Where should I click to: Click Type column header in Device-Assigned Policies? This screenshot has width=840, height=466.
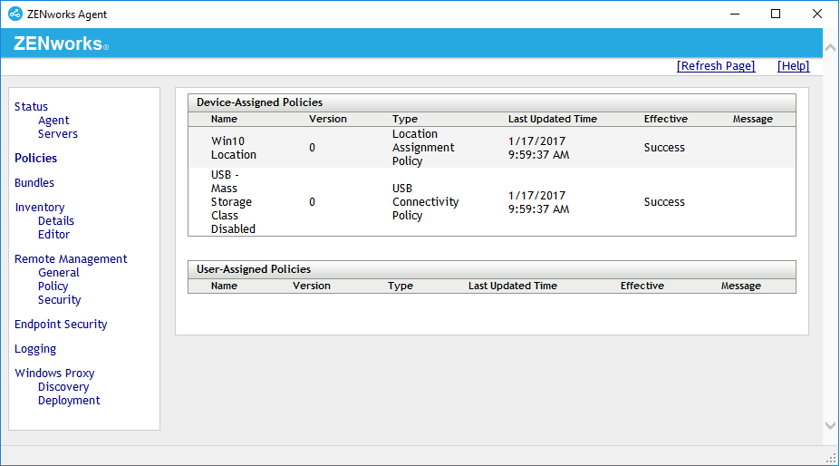tap(405, 119)
